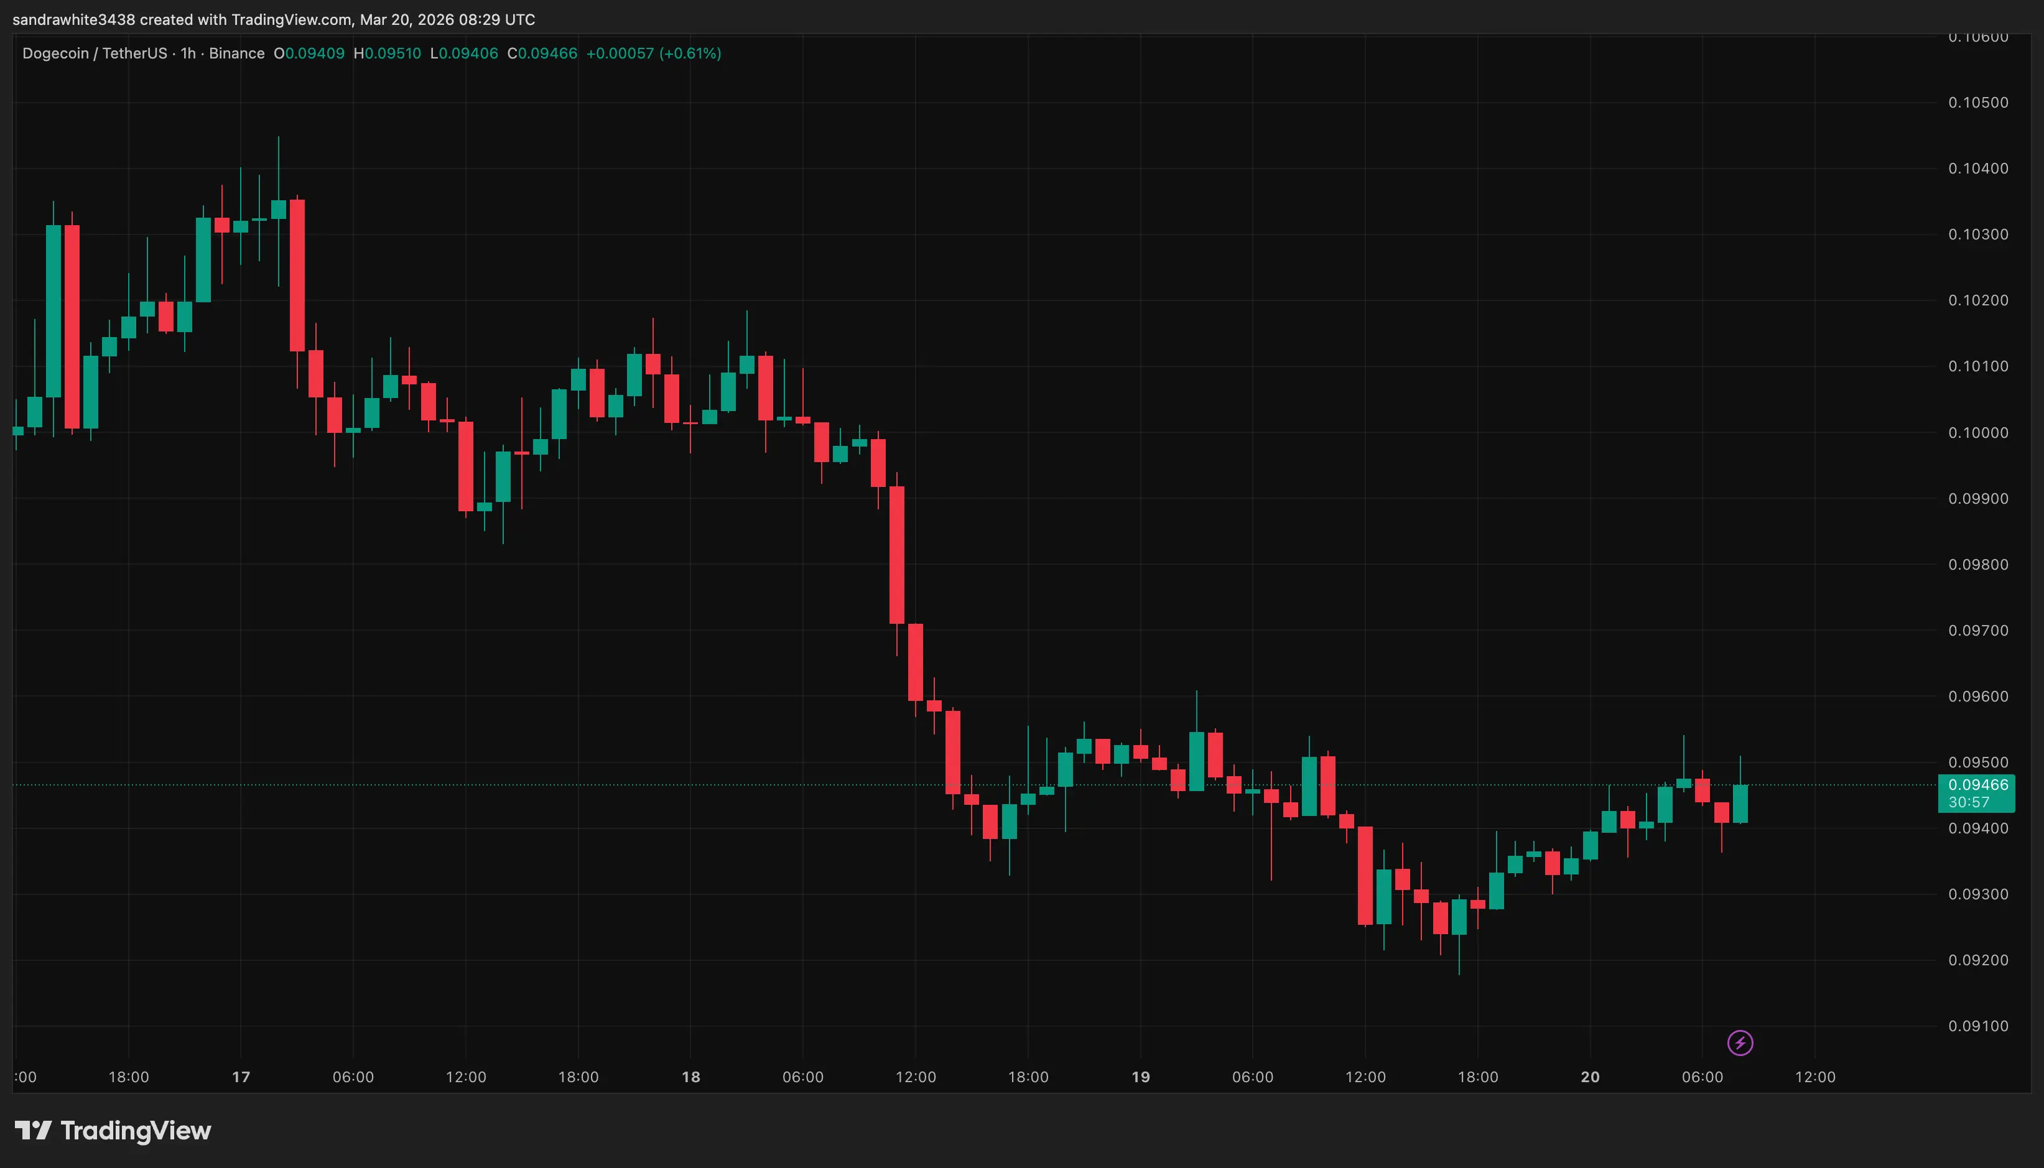Click the 0.10500 price axis label

click(1978, 103)
